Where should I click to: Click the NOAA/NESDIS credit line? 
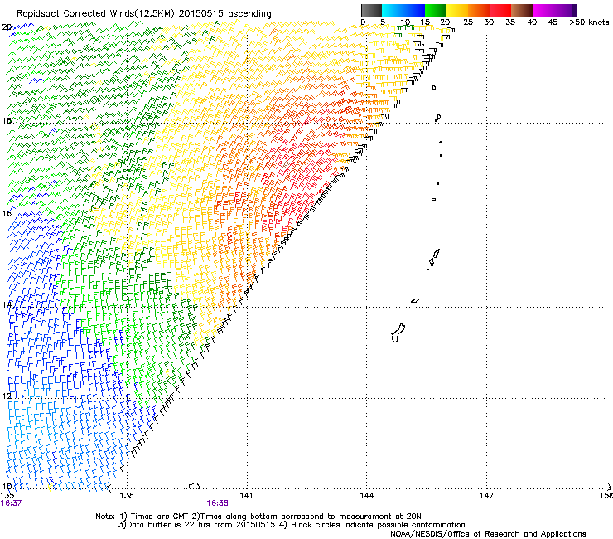pyautogui.click(x=488, y=533)
